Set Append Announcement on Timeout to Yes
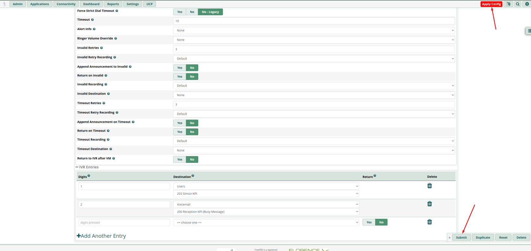Viewport: 531px width, 251px height. tap(180, 123)
